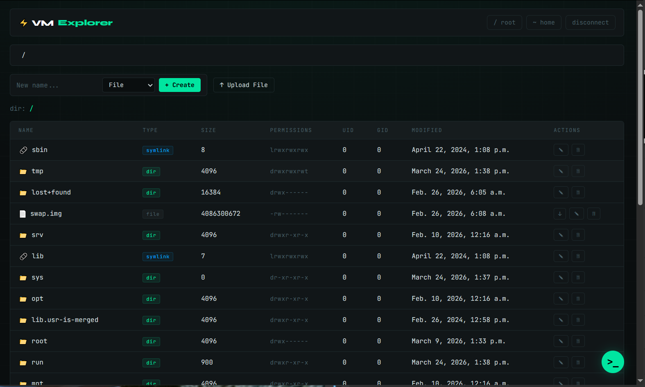
Task: Click the delete trash icon for sbin
Action: [578, 150]
